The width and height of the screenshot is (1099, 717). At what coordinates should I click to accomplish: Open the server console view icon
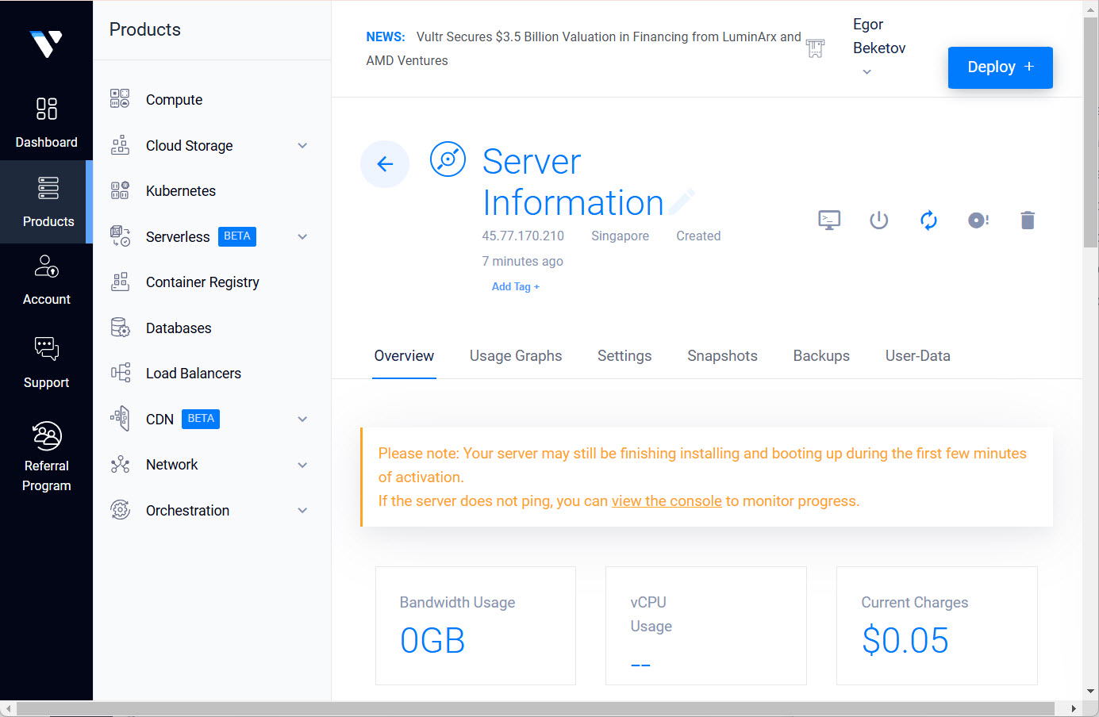829,220
